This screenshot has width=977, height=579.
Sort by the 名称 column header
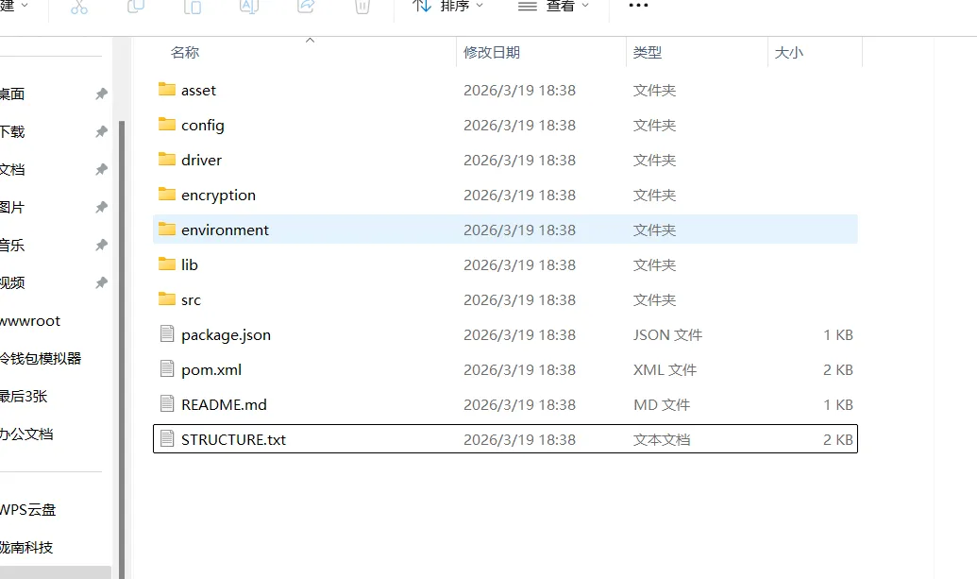coord(185,52)
